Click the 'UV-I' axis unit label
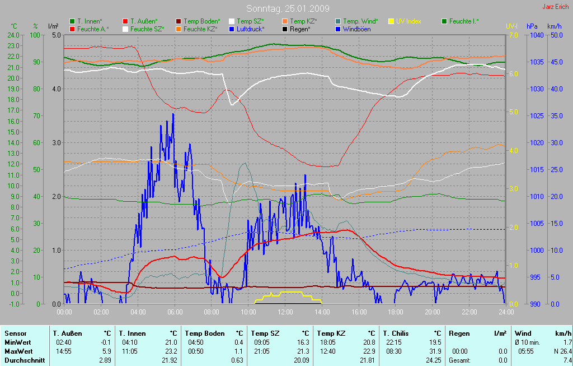Screen dimensions: 573x366 point(511,26)
